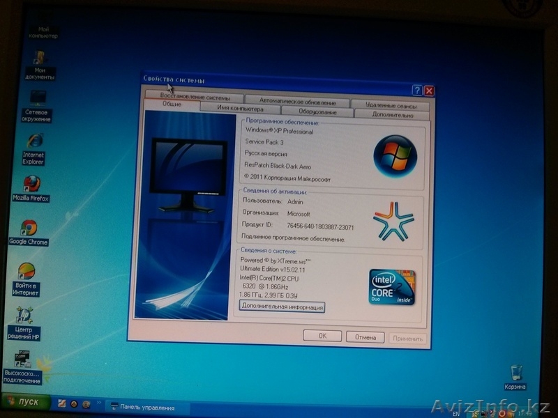Switch to the Имя компьютера tab
Screen dimensions: 558x418
(x=240, y=109)
